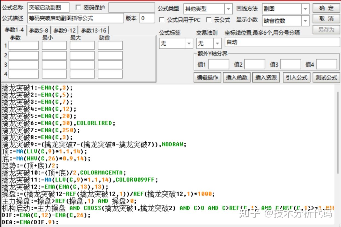The width and height of the screenshot is (341, 227).
Task: Edit the 公式名称 field
Action: point(48,8)
